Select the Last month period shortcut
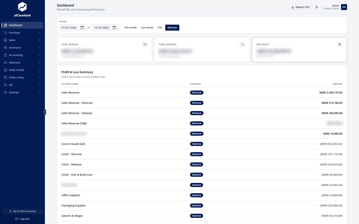359x224 pixels. (147, 28)
